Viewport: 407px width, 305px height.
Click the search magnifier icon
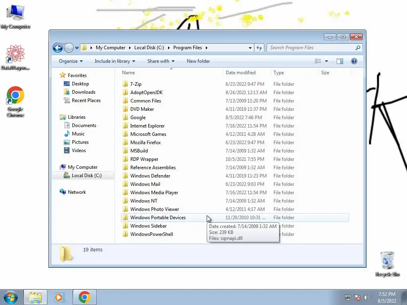coord(358,48)
